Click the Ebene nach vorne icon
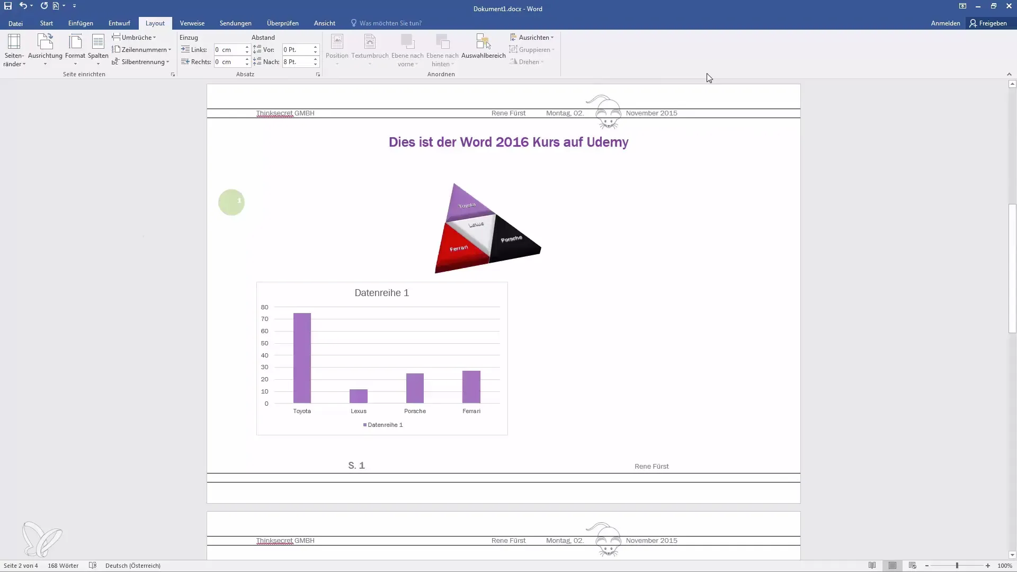The height and width of the screenshot is (572, 1017). [x=407, y=41]
